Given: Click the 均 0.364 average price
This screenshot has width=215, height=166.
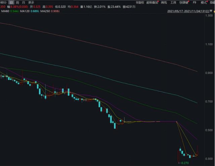Looking at the screenshot, I should click(73, 7).
